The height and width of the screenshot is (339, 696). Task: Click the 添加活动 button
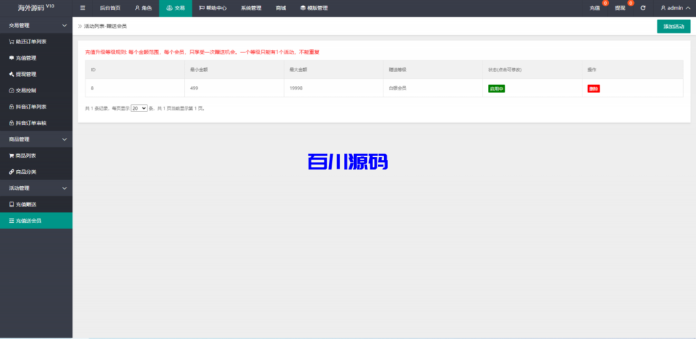pos(674,26)
